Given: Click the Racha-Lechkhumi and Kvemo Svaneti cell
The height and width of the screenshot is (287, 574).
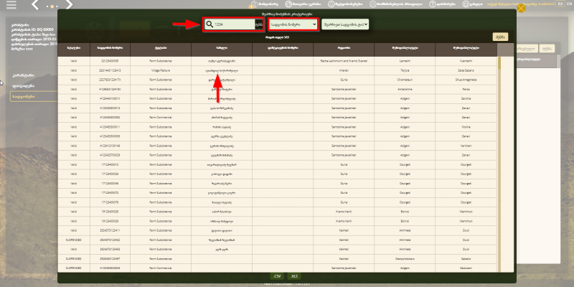Looking at the screenshot, I should (x=344, y=61).
